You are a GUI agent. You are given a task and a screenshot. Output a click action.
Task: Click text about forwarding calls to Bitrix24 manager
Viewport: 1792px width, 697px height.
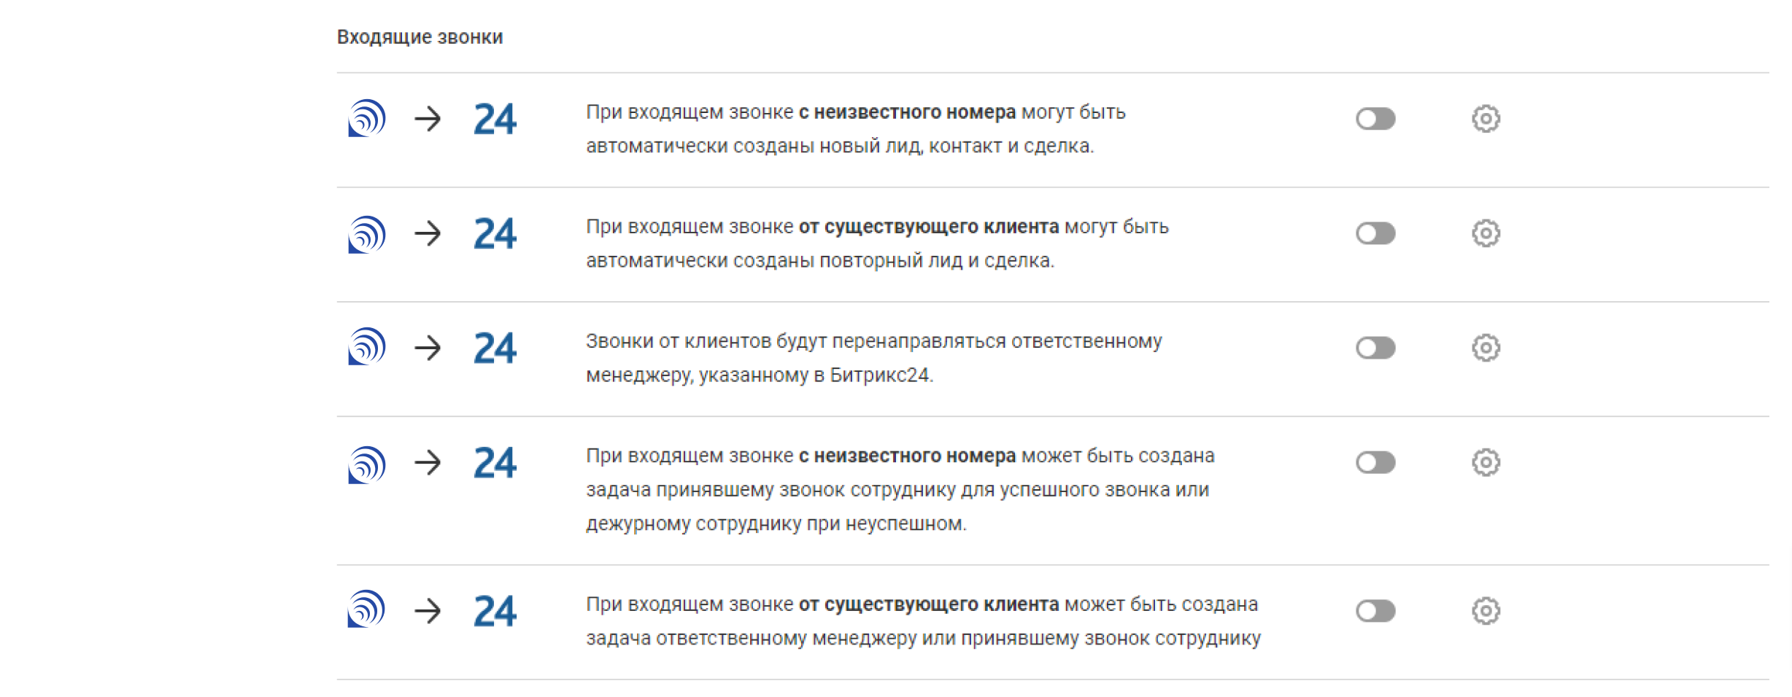tap(874, 358)
